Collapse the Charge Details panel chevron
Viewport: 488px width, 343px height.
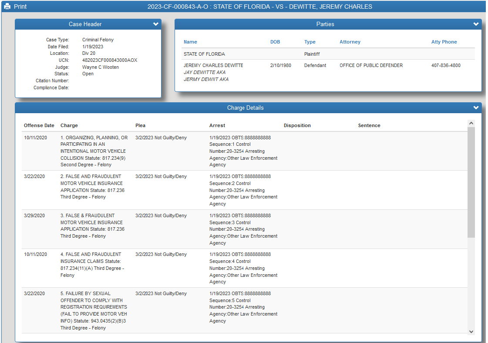(476, 108)
